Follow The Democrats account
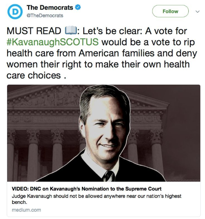This screenshot has height=219, width=205. [170, 11]
